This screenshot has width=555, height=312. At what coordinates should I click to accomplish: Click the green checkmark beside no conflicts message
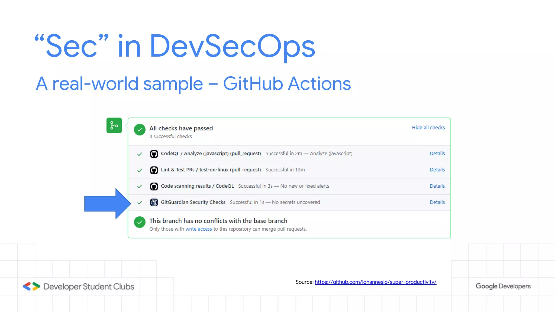click(140, 222)
